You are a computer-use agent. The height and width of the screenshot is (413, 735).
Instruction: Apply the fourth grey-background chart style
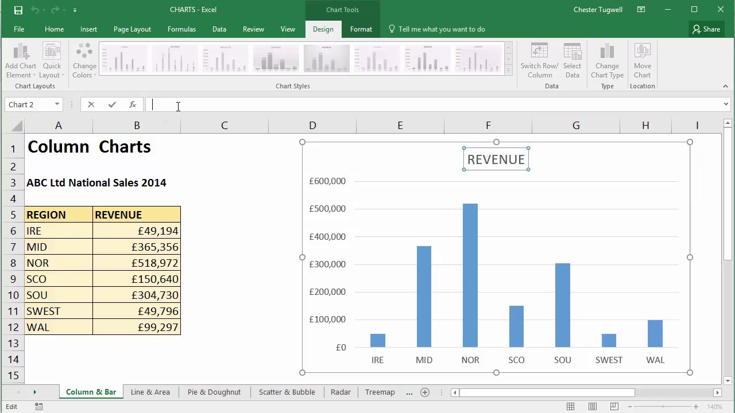pos(276,58)
